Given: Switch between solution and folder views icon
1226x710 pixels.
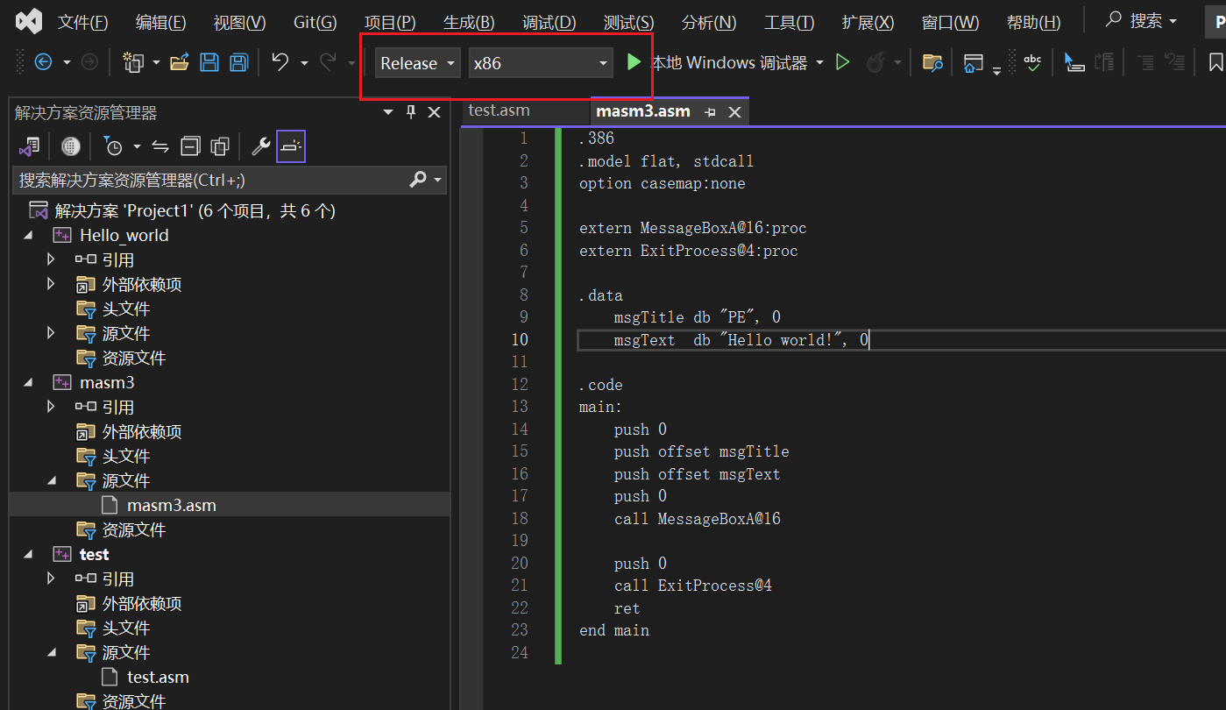Looking at the screenshot, I should click(29, 146).
